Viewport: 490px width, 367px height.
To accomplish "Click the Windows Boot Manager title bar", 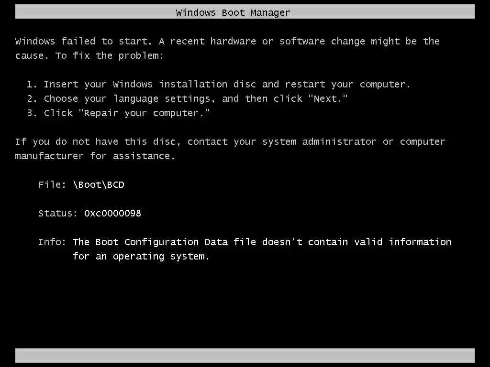I will (x=245, y=12).
